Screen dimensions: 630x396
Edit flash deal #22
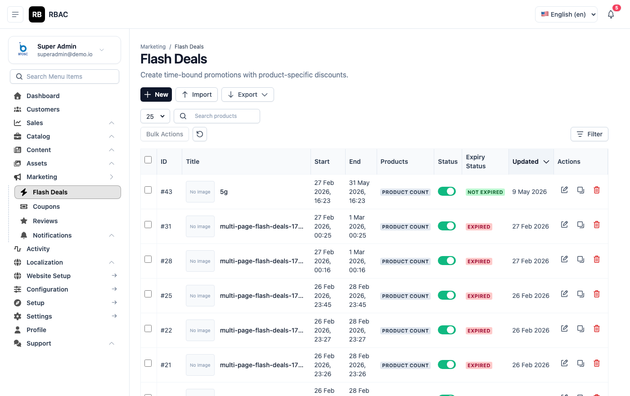point(564,328)
